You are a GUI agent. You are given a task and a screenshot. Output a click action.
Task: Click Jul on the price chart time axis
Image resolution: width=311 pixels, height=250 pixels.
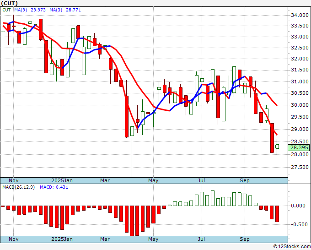pyautogui.click(x=202, y=180)
